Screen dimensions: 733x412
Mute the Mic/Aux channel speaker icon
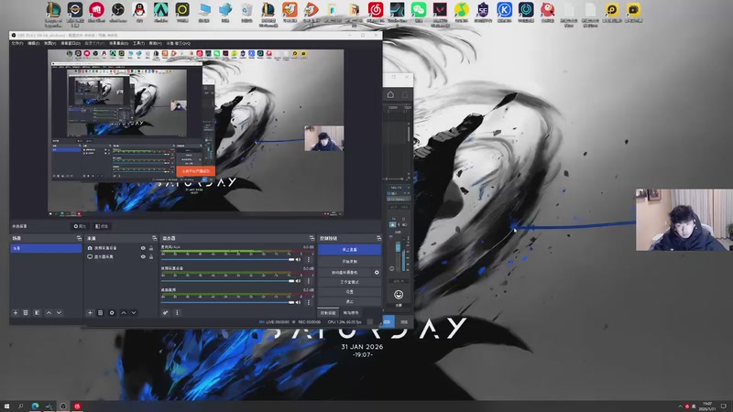pyautogui.click(x=298, y=259)
